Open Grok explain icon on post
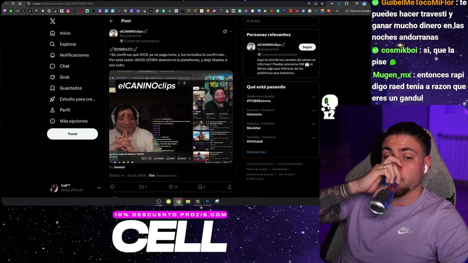 coord(225,31)
